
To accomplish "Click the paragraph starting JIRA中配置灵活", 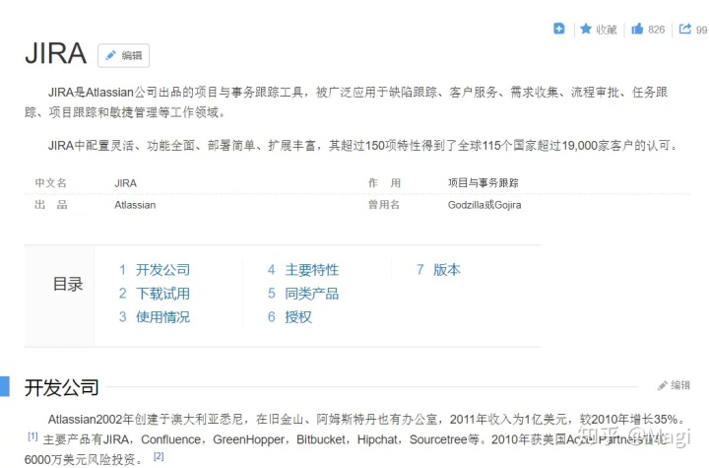I will click(x=363, y=145).
